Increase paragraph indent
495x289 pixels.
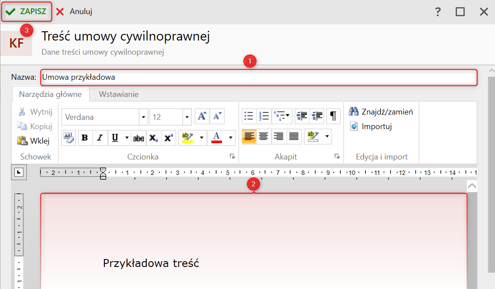[317, 116]
